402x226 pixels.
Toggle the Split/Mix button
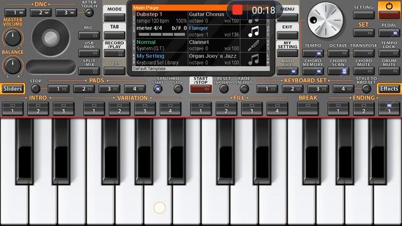pyautogui.click(x=89, y=71)
